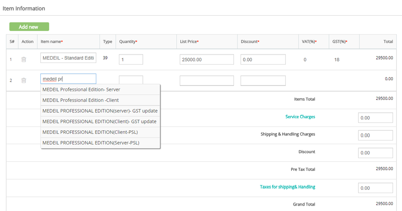
Task: Click row 1 GST value 18
Action: (x=336, y=60)
